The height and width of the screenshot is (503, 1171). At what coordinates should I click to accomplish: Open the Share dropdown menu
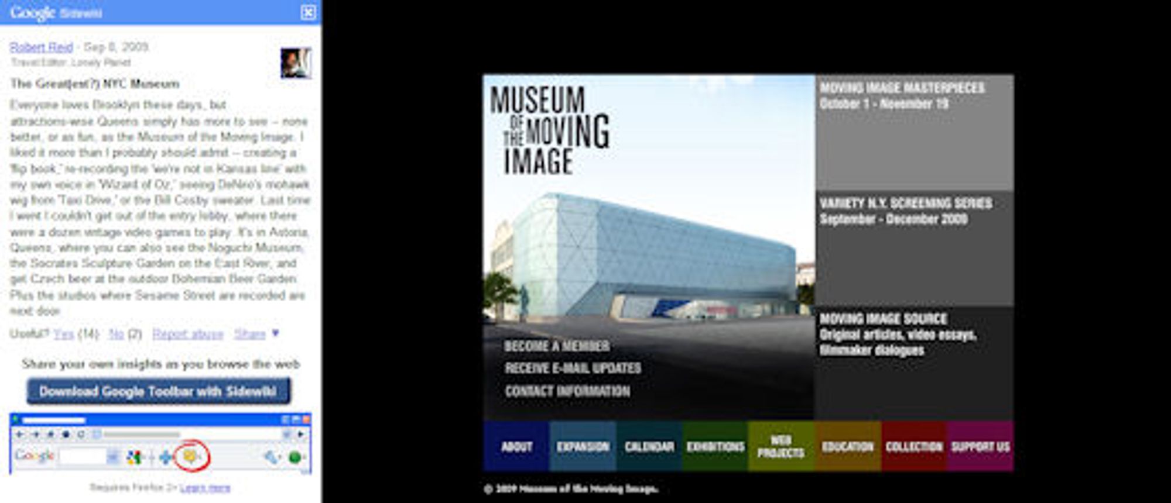(x=256, y=334)
